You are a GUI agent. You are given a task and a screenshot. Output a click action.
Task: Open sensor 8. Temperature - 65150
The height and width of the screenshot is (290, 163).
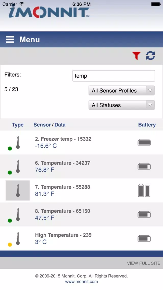62,211
